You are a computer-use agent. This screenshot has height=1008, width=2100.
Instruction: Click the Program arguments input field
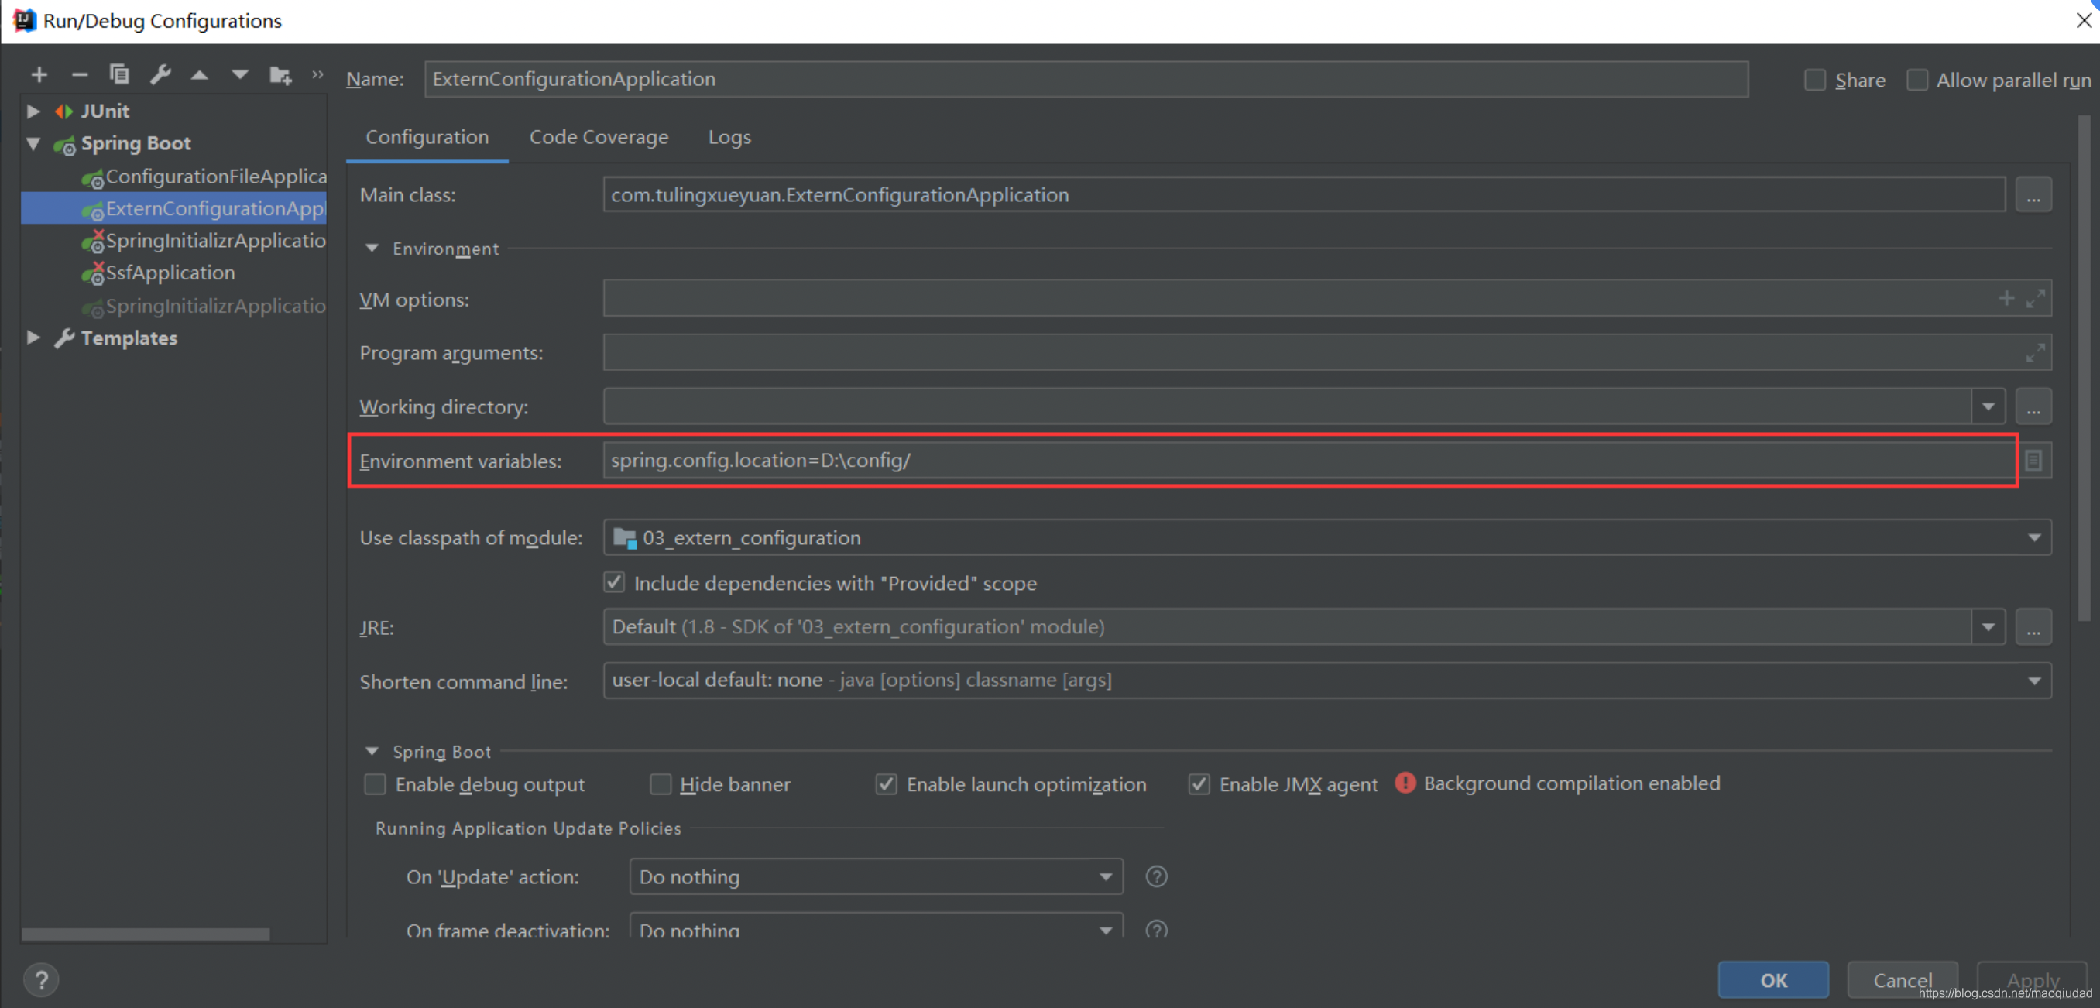(x=1304, y=353)
